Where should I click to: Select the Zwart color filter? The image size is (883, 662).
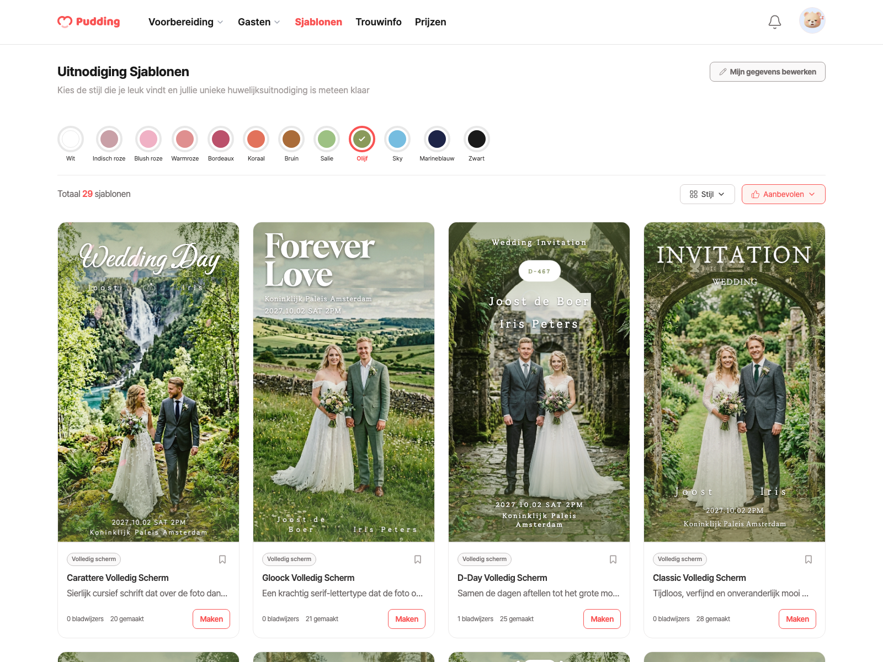(477, 139)
